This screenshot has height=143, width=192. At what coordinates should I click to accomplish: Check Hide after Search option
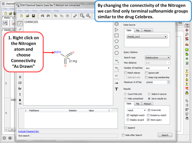[x=123, y=135]
